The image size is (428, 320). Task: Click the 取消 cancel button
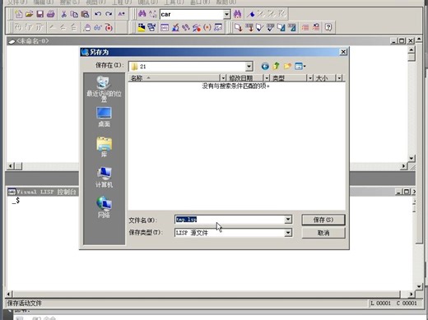point(323,233)
